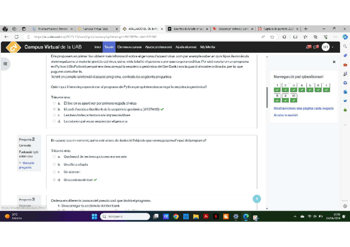Close the AVALUACIÓ quiz tab
The height and width of the screenshot is (247, 350).
point(162,29)
